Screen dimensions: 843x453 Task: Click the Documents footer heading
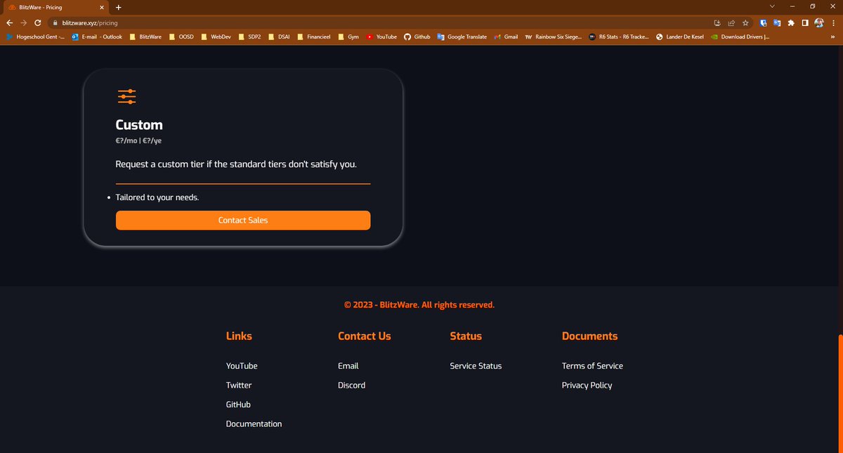click(590, 336)
